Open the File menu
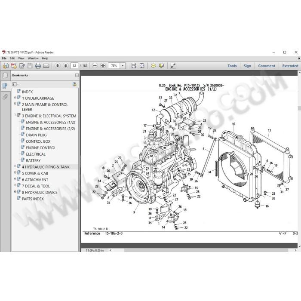Image resolution: width=301 pixels, height=301 pixels. tap(4, 58)
